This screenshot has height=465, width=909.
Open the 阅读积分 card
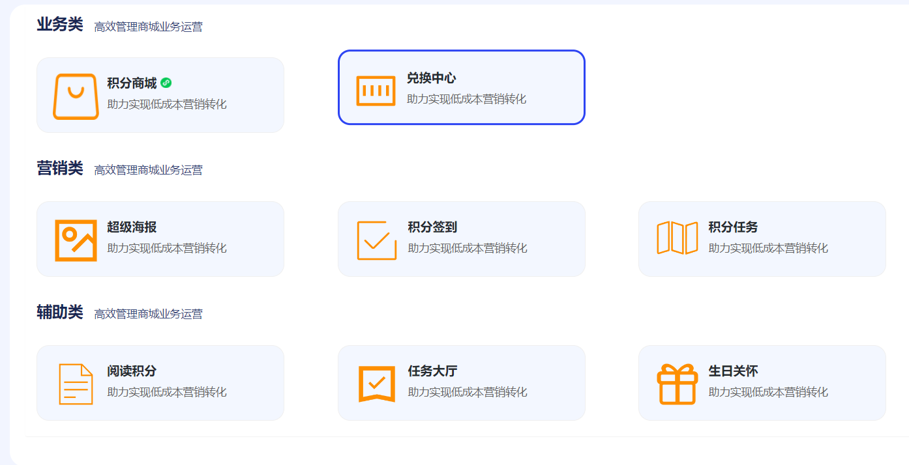[x=160, y=382]
